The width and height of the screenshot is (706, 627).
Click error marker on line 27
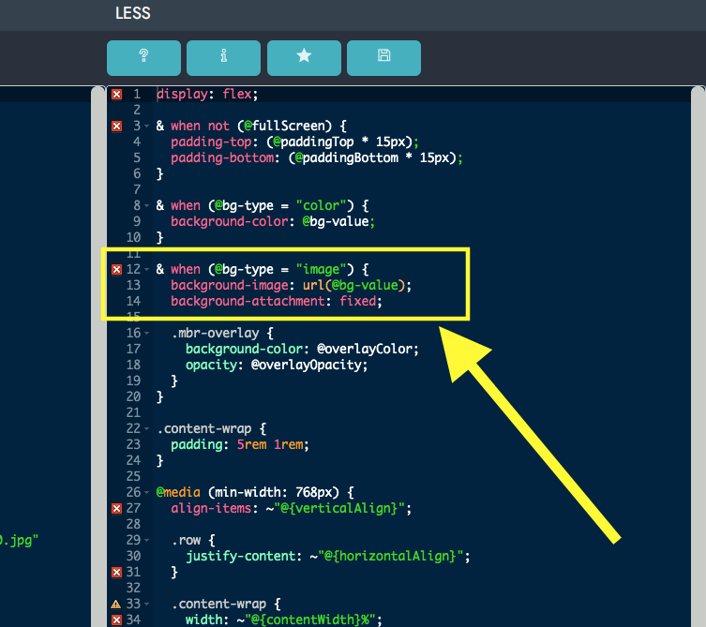[116, 508]
